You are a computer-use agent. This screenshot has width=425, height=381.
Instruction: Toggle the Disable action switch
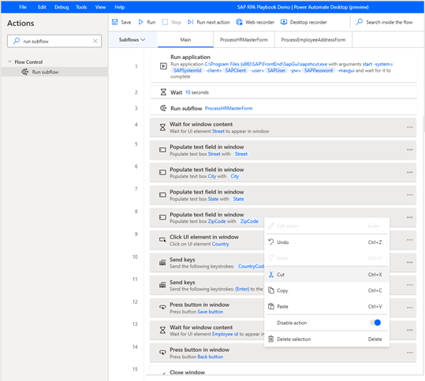pyautogui.click(x=375, y=323)
